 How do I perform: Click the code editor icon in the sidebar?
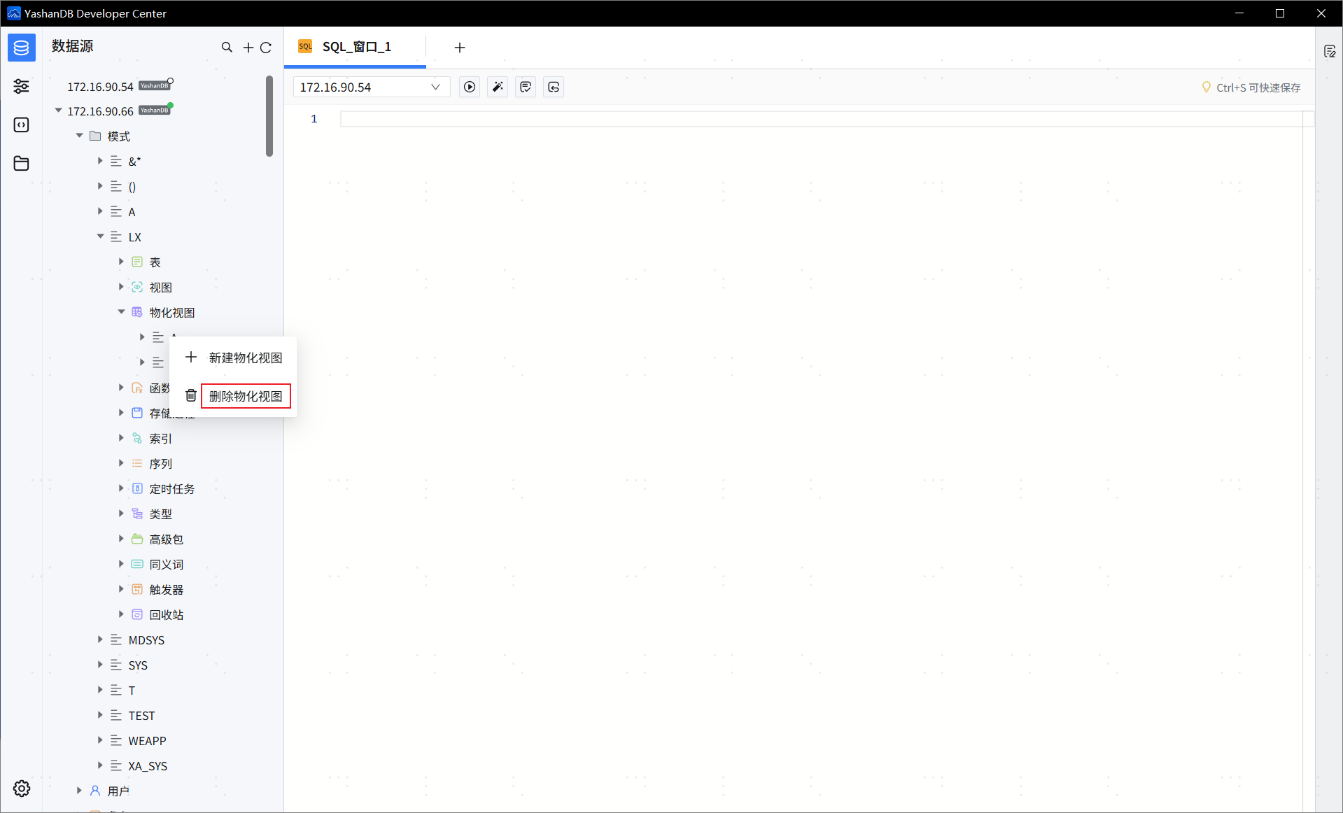pos(21,125)
